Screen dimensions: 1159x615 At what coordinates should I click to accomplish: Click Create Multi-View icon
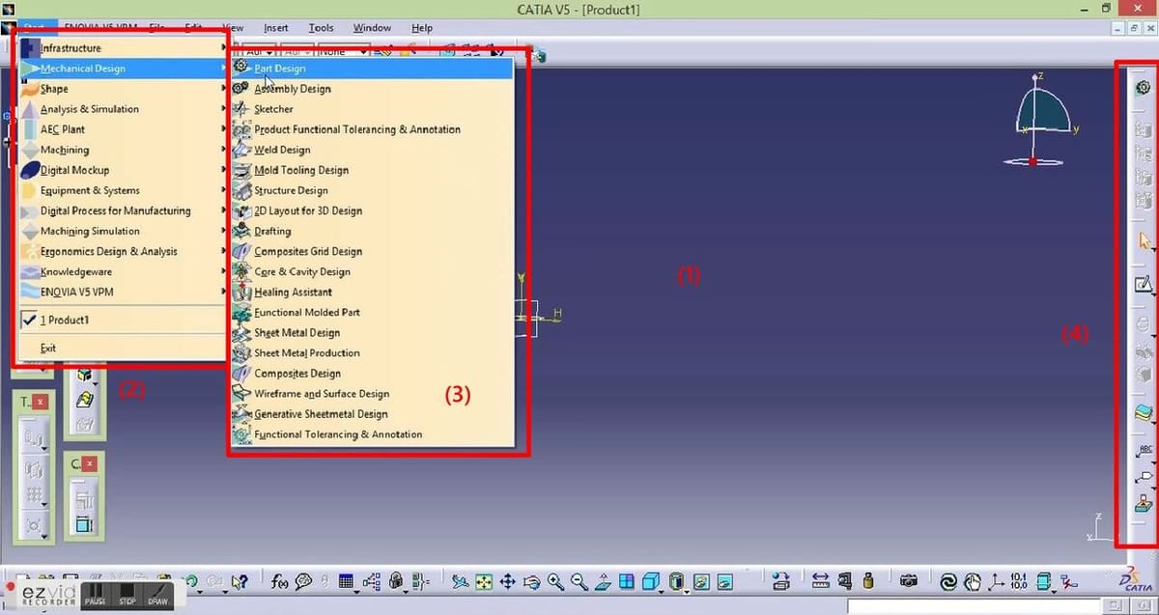tap(628, 581)
